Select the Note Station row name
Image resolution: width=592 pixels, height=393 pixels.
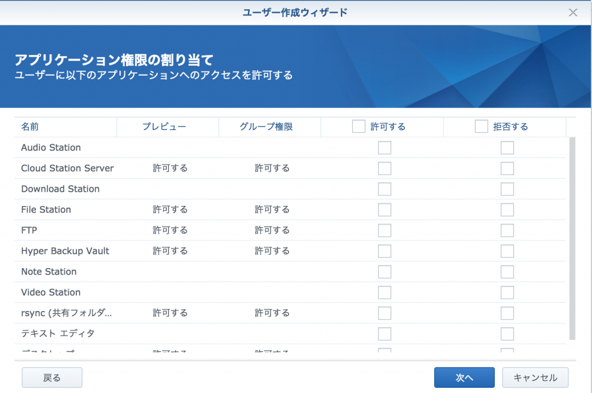tap(49, 272)
